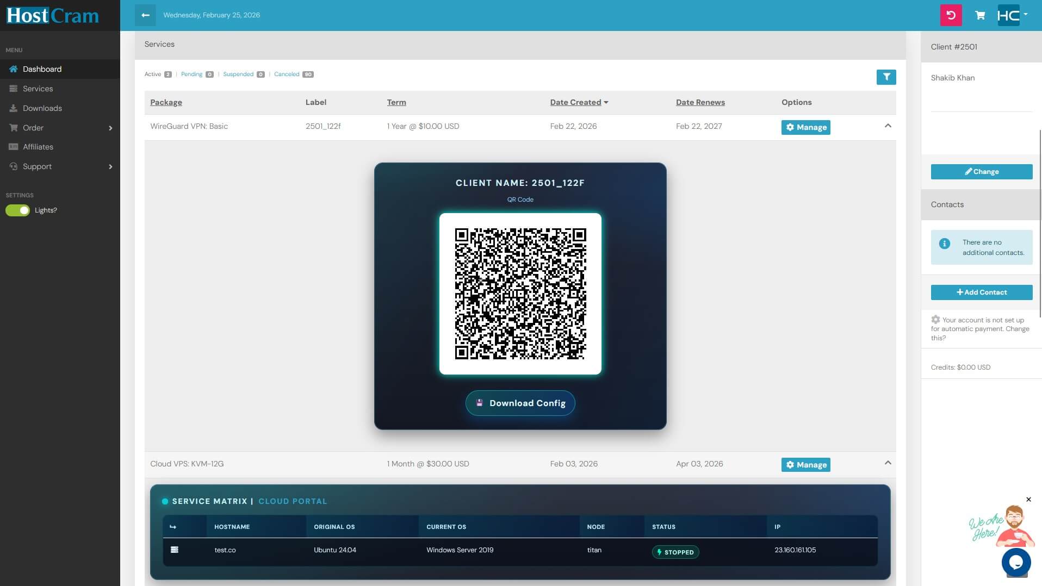
Task: Toggle the Lights? switch
Action: tap(18, 210)
